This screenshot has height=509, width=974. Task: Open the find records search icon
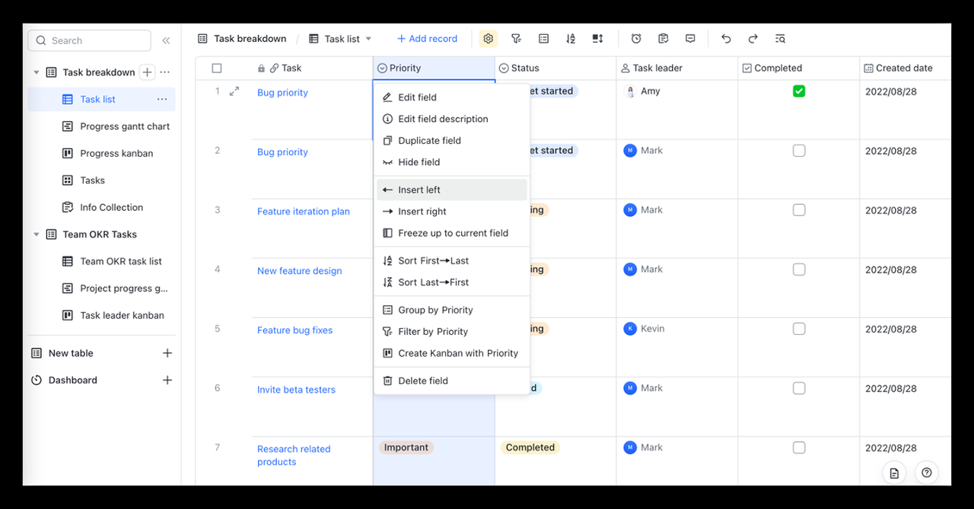click(780, 39)
